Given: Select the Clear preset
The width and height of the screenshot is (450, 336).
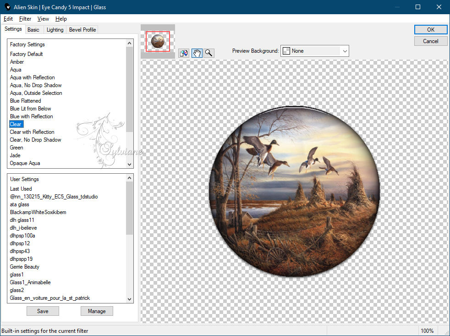Looking at the screenshot, I should pyautogui.click(x=16, y=124).
